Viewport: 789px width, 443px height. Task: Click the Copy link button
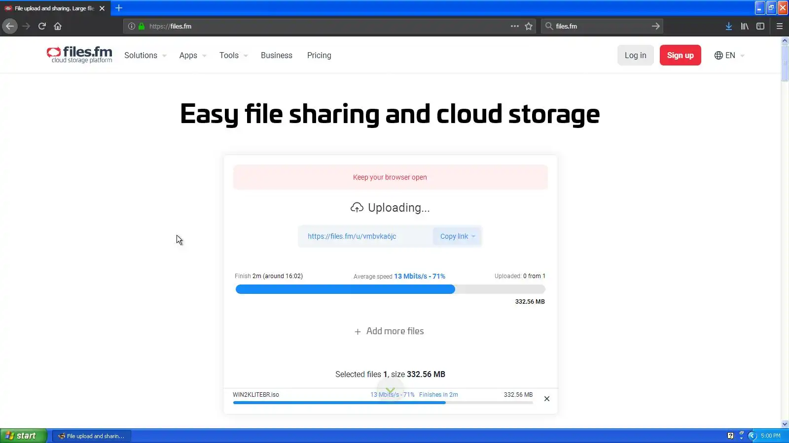(x=457, y=236)
